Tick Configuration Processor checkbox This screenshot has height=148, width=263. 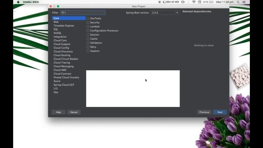(x=88, y=30)
